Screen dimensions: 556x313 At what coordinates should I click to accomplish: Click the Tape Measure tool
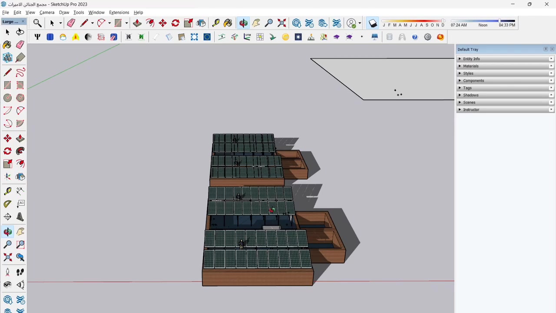coord(216,23)
